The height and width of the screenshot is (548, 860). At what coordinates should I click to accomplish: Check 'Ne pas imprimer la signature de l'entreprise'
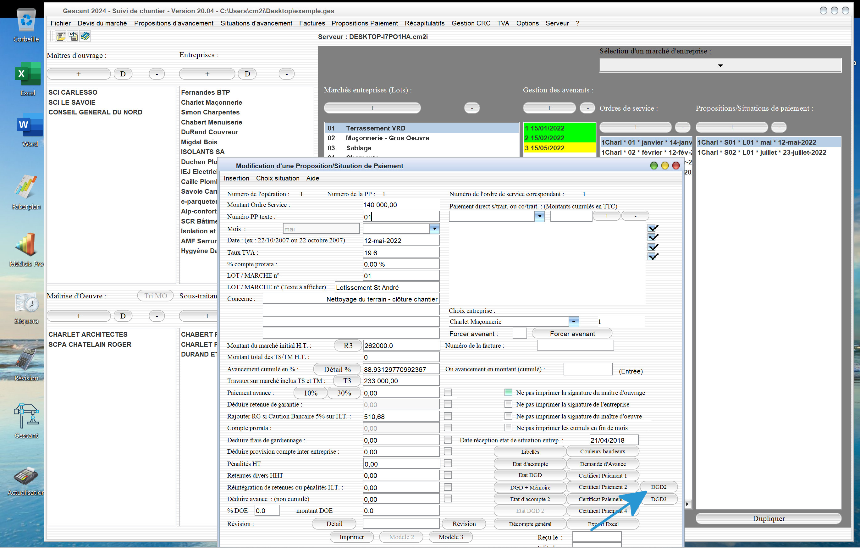(x=508, y=404)
